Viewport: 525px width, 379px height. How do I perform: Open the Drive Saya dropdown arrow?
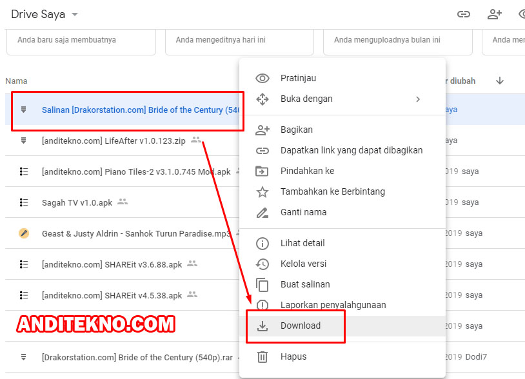coord(75,15)
